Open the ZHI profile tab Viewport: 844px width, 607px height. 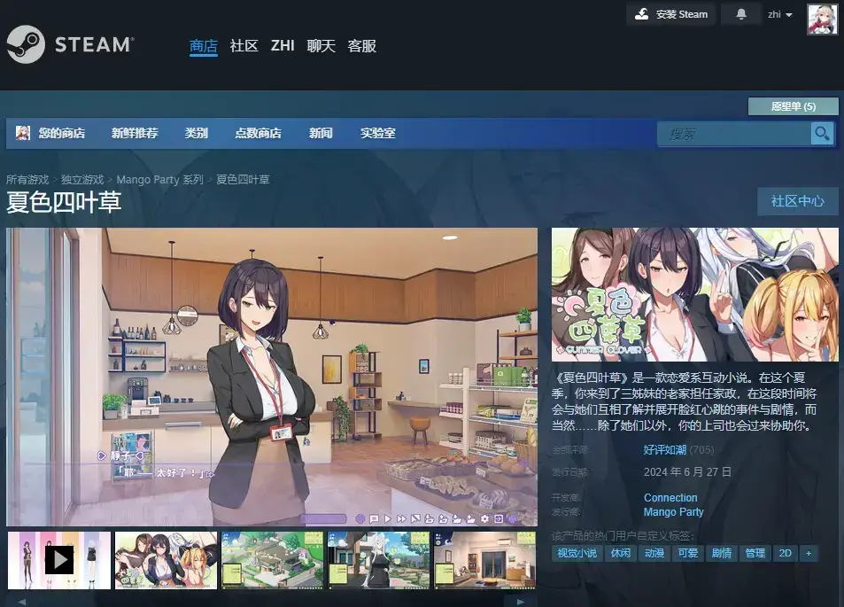[x=283, y=46]
